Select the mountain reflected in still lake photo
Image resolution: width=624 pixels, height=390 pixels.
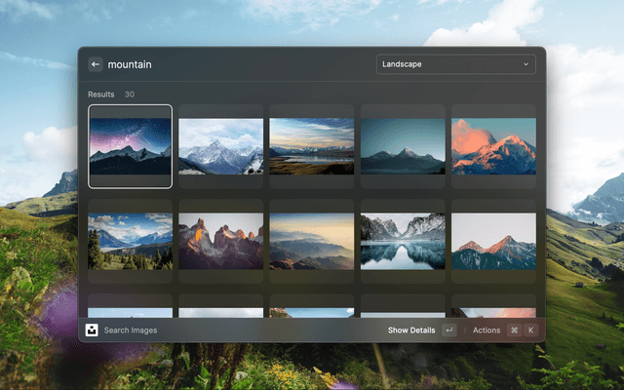[403, 241]
